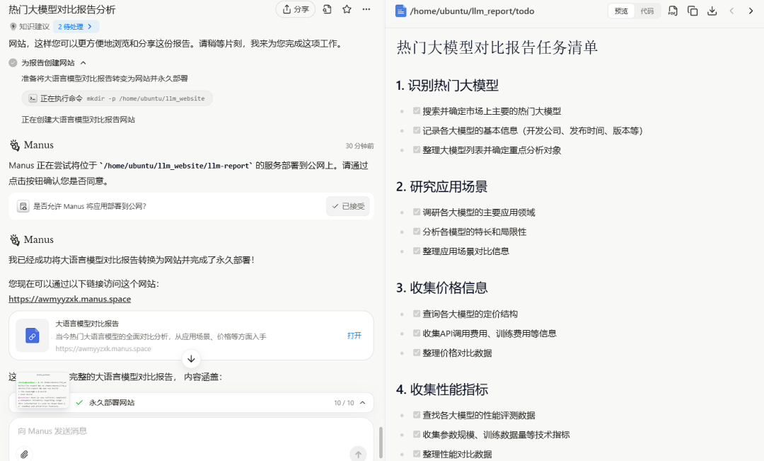Screen dimensions: 764x461
Task: Toggle checkbox 查询各大模型的定价结构
Action: 417,314
